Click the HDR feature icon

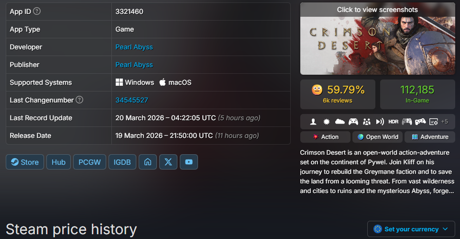[x=393, y=121]
